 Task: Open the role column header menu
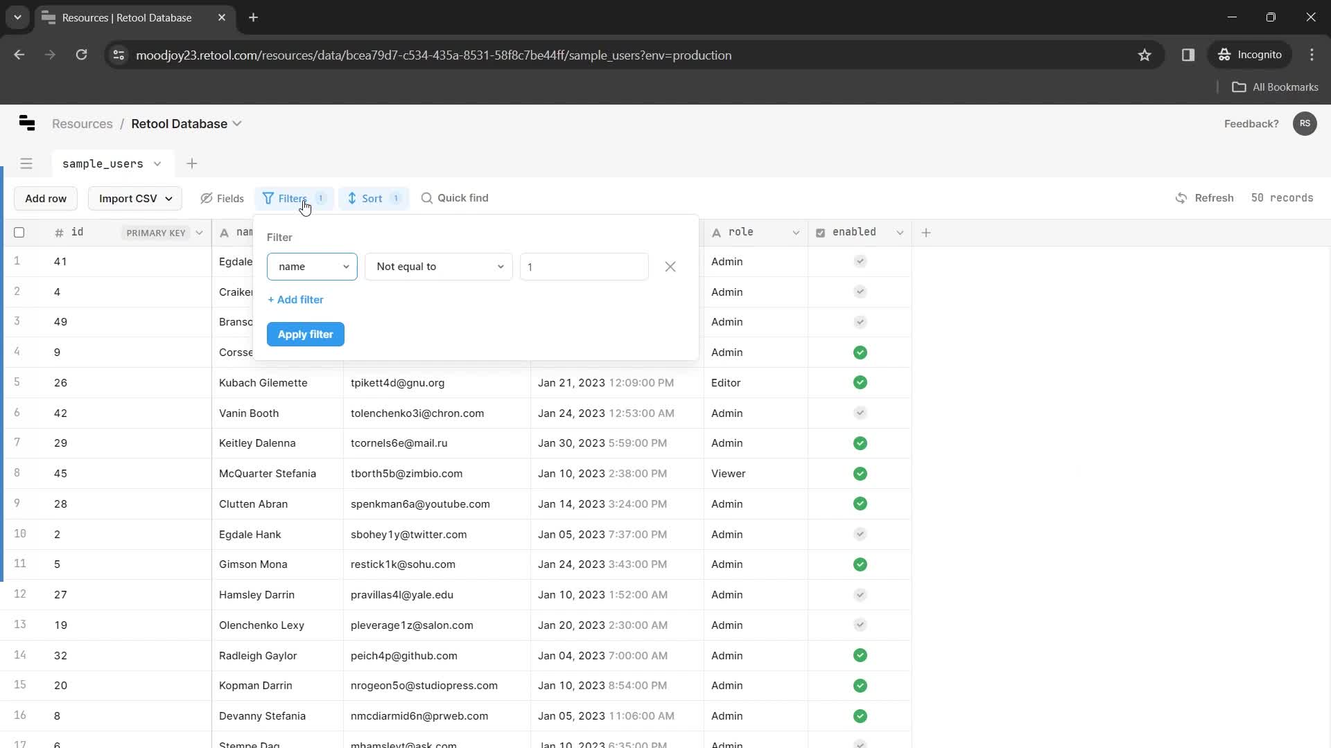point(796,233)
